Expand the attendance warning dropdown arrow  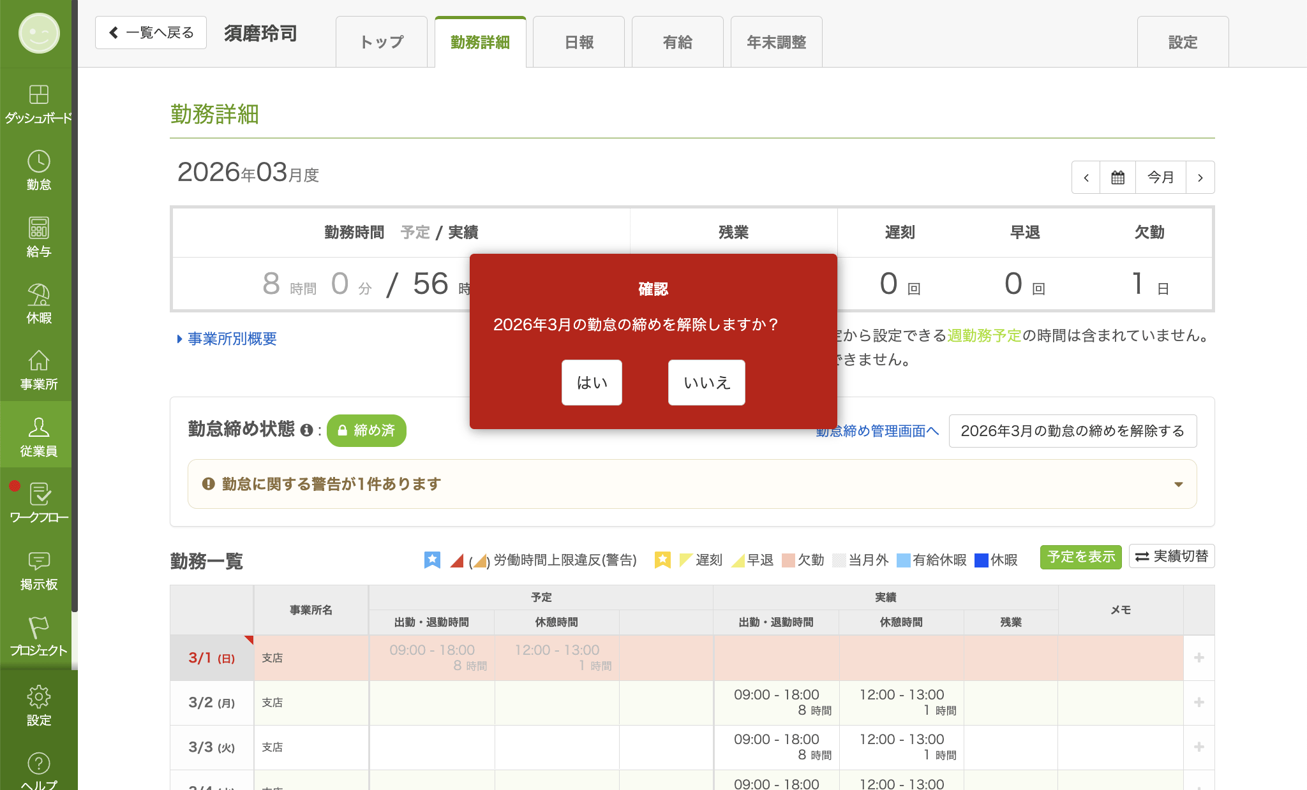coord(1178,484)
